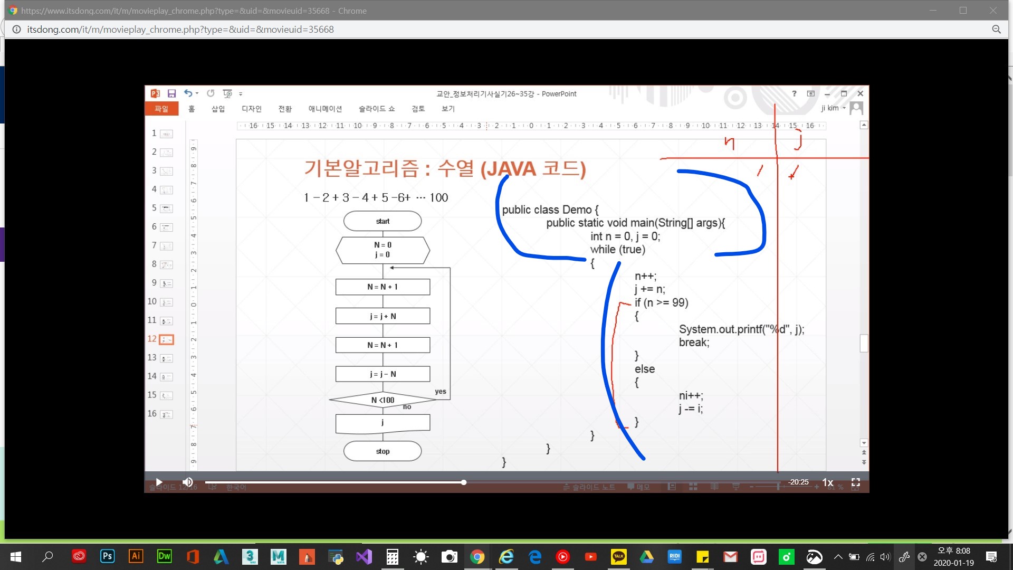Viewport: 1013px width, 570px height.
Task: Expand Customize Quick Access Toolbar arrow
Action: tap(241, 94)
